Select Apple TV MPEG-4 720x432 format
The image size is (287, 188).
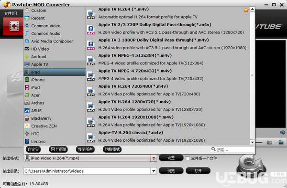pos(168,74)
